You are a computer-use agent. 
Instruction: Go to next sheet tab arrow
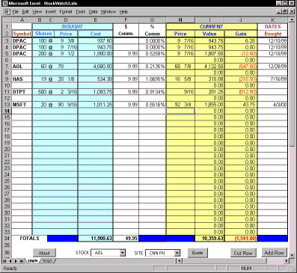tap(16, 261)
